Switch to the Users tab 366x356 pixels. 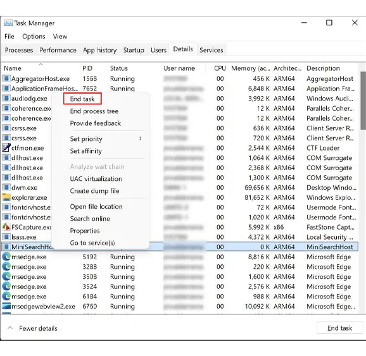click(158, 50)
